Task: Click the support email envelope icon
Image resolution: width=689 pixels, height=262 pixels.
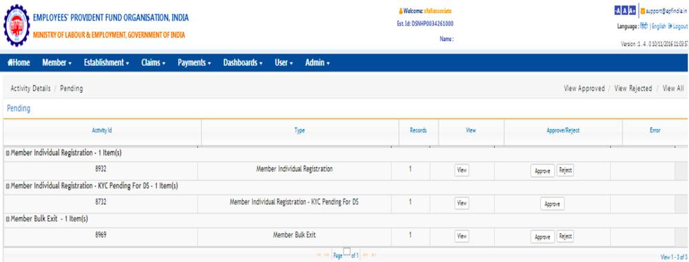Action: (642, 11)
